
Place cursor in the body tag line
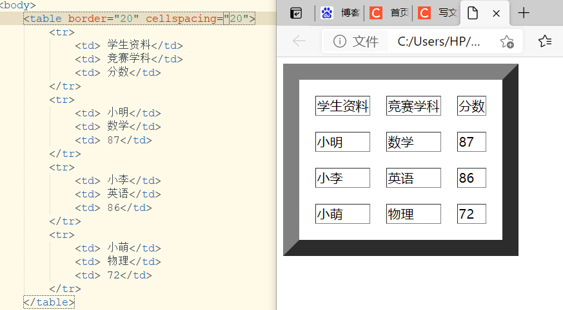tap(17, 5)
